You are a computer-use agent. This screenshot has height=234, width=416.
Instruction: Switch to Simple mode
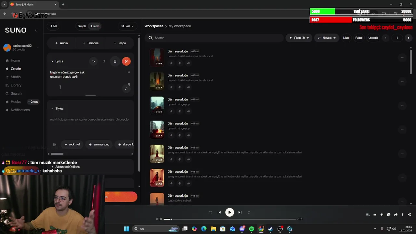click(x=82, y=26)
